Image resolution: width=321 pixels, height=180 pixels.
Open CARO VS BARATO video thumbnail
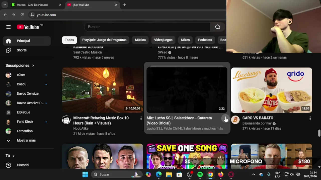(x=271, y=90)
